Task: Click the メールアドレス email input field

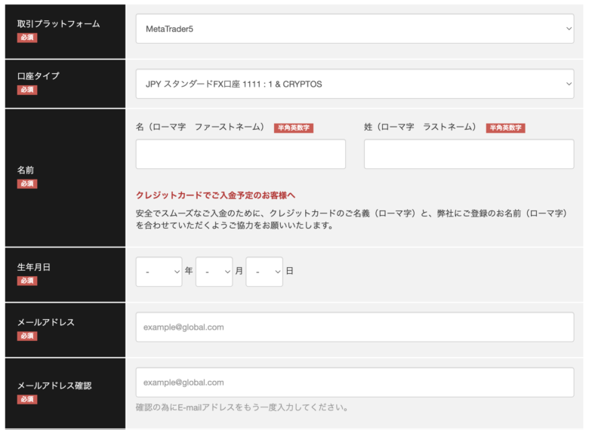Action: (354, 327)
